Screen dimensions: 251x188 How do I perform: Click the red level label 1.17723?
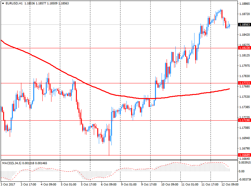[x=244, y=83]
